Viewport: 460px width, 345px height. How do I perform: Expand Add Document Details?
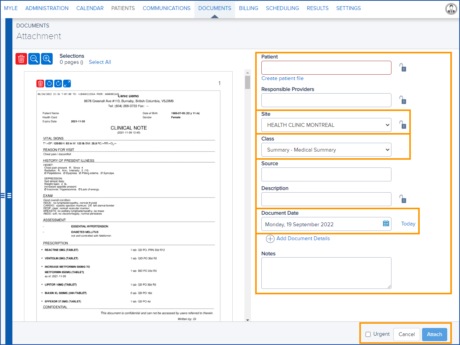coord(298,239)
